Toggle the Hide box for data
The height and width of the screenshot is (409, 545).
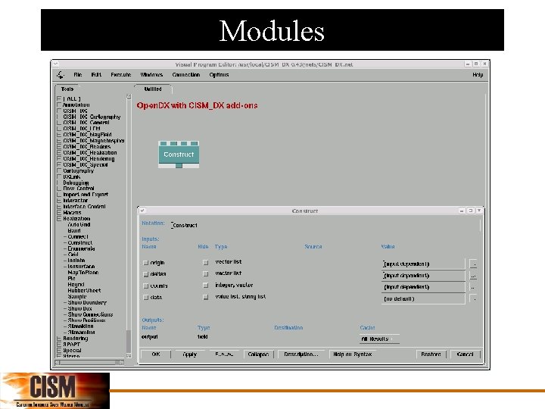click(x=205, y=298)
